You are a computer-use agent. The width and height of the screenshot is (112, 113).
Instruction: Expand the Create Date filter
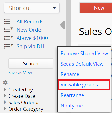pos(5,96)
